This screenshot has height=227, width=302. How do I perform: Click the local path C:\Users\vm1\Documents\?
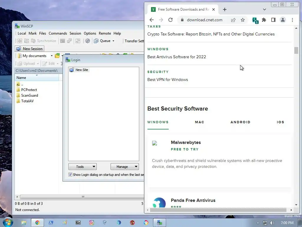[37, 71]
